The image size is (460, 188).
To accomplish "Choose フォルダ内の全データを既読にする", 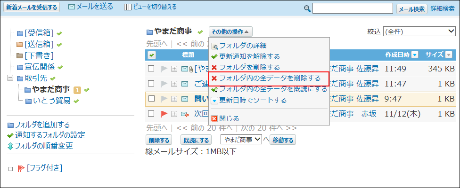I will pyautogui.click(x=273, y=89).
